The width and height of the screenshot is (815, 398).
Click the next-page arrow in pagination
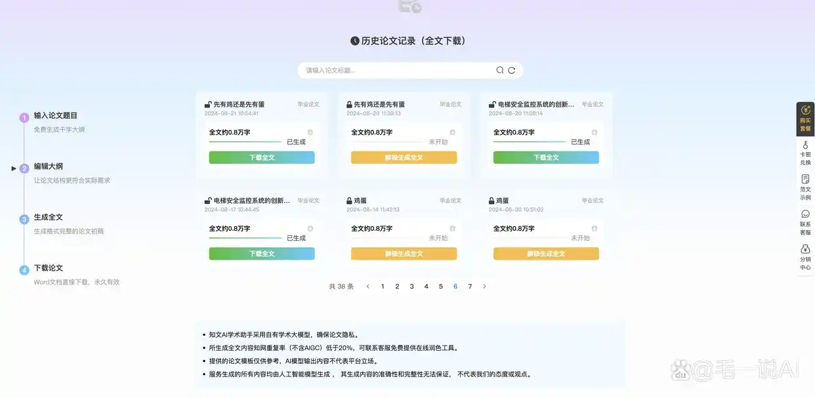tap(484, 287)
